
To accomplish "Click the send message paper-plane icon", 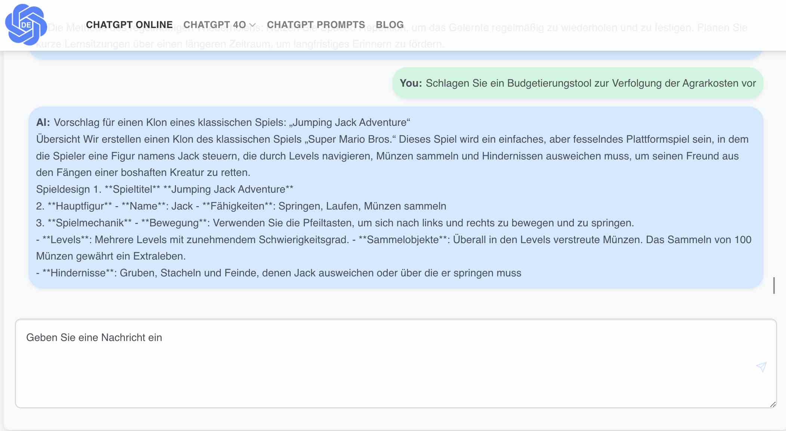I will [761, 367].
